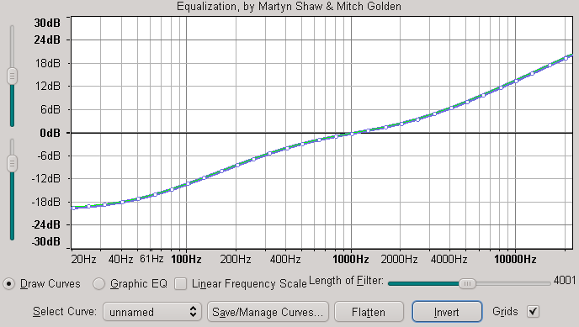Click the lower dB range slider handle
579x327 pixels.
(12, 163)
